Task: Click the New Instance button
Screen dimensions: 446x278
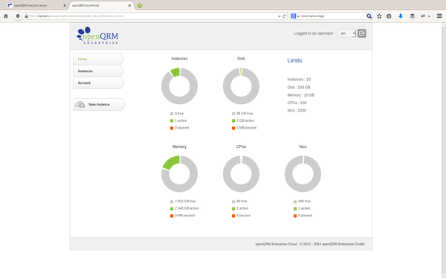Action: tap(99, 104)
